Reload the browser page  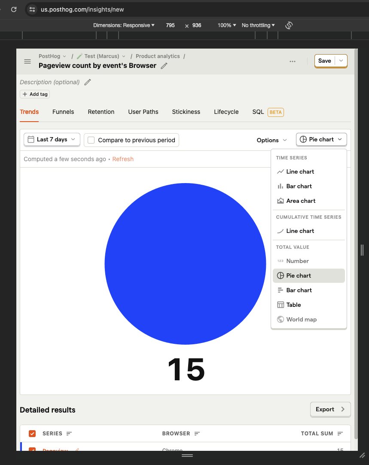click(14, 9)
